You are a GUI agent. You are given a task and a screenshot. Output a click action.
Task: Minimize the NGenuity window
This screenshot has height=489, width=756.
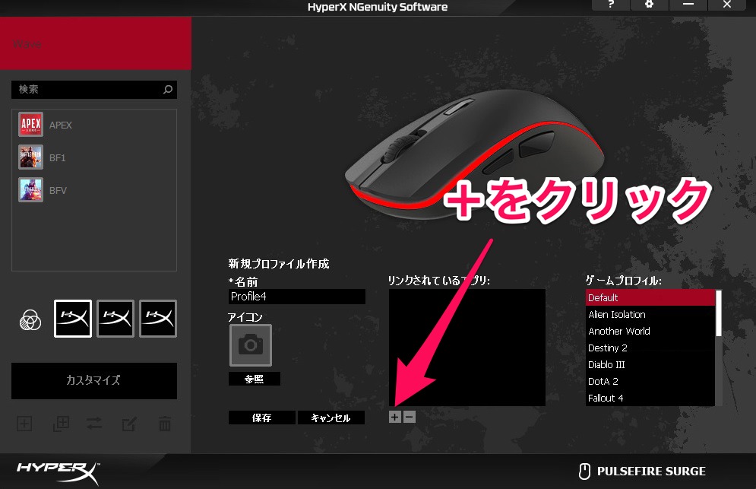click(688, 5)
